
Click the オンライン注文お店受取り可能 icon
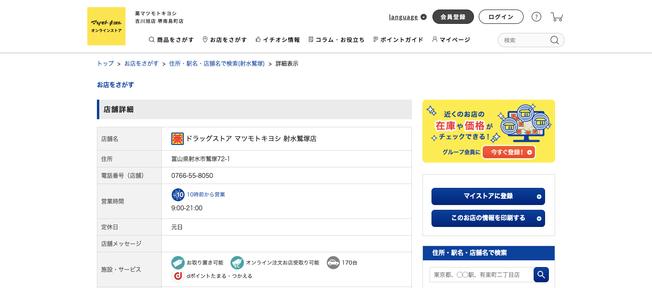tap(237, 263)
